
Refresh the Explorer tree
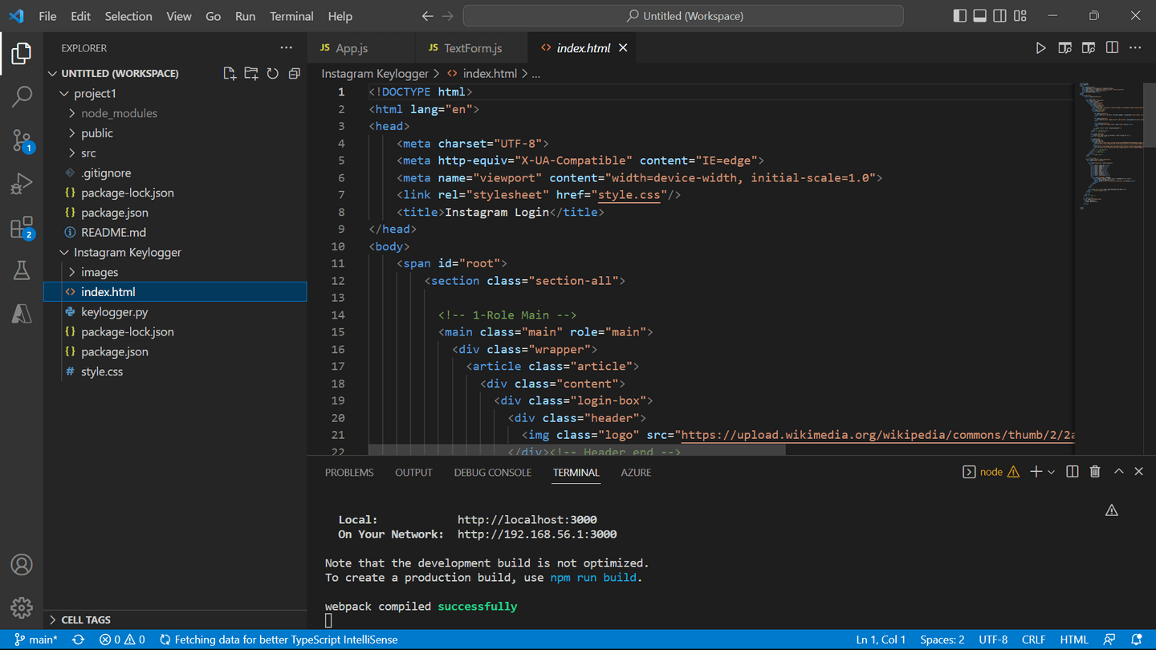(x=273, y=73)
